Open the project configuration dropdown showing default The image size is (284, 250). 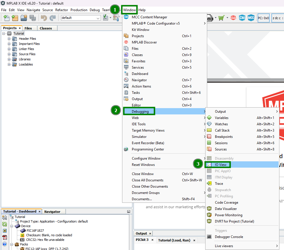pos(81,18)
